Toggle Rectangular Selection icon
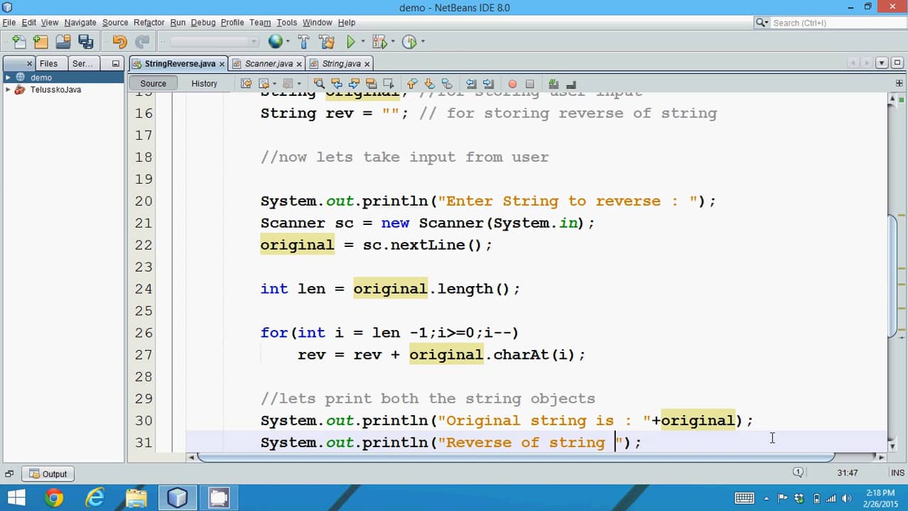 click(x=388, y=83)
